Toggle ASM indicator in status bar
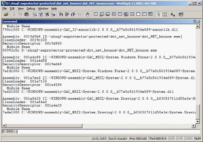Viewport: 203px width, 142px height. pos(172,139)
